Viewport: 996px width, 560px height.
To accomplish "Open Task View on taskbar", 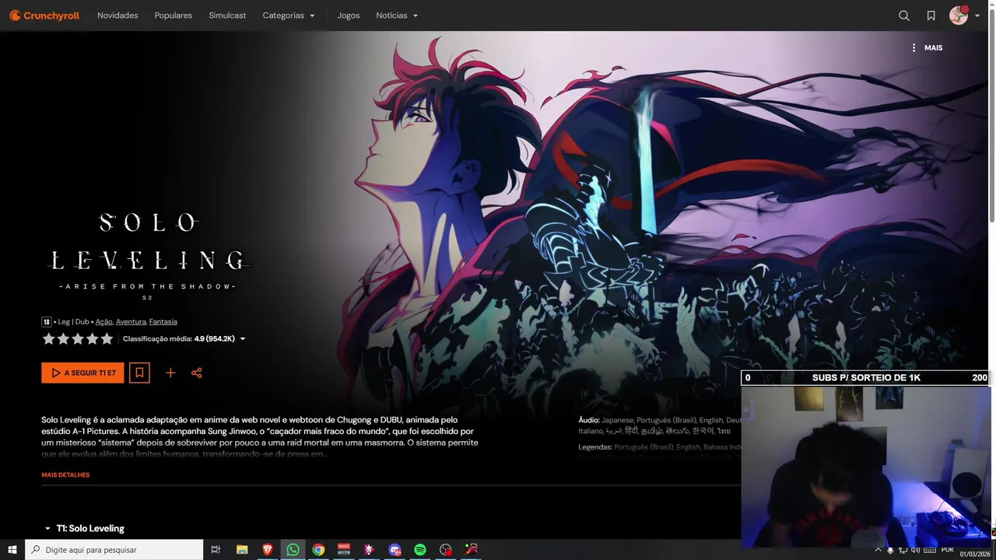I will (x=216, y=550).
